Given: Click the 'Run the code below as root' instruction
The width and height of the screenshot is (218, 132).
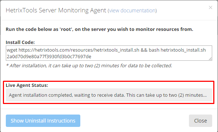Looking at the screenshot, I should point(100,29).
